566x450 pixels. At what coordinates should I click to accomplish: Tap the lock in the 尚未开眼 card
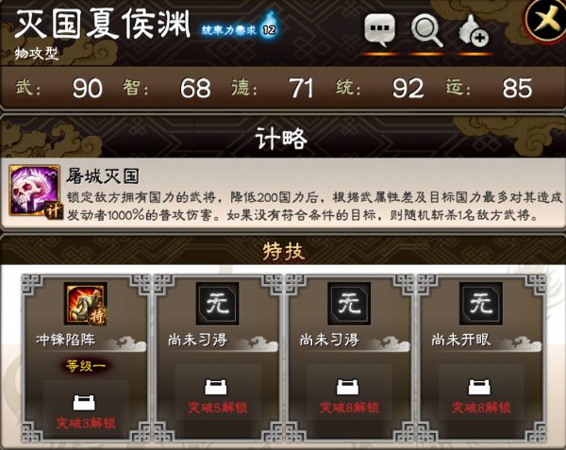(479, 387)
